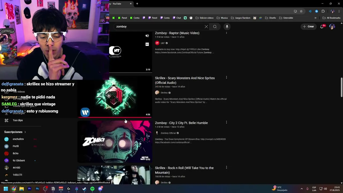Click the install app icon in address bar
The image size is (343, 193).
(295, 11)
